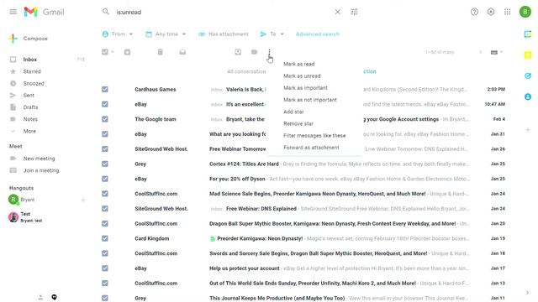538x302 pixels.
Task: Go to Inbox folder
Action: [x=30, y=60]
